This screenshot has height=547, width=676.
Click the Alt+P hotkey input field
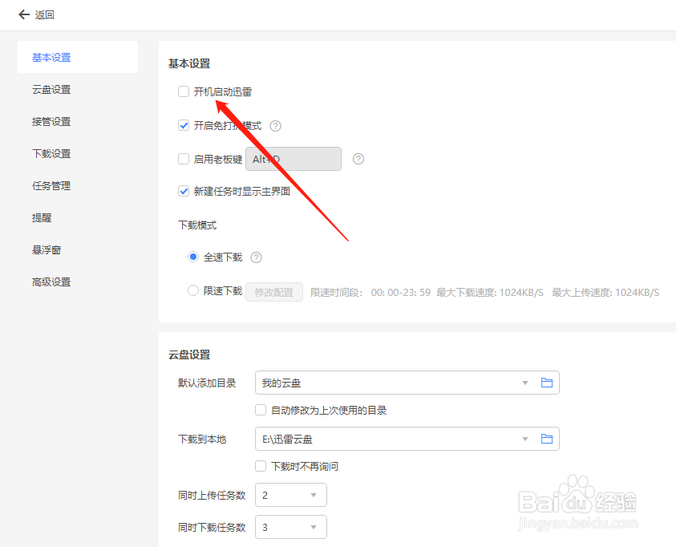pos(293,159)
